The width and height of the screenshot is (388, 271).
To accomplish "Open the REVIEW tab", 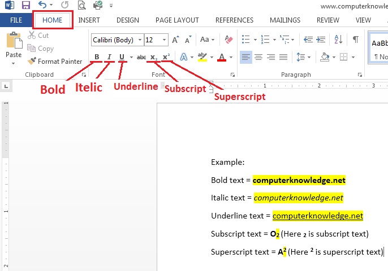I will coord(328,20).
